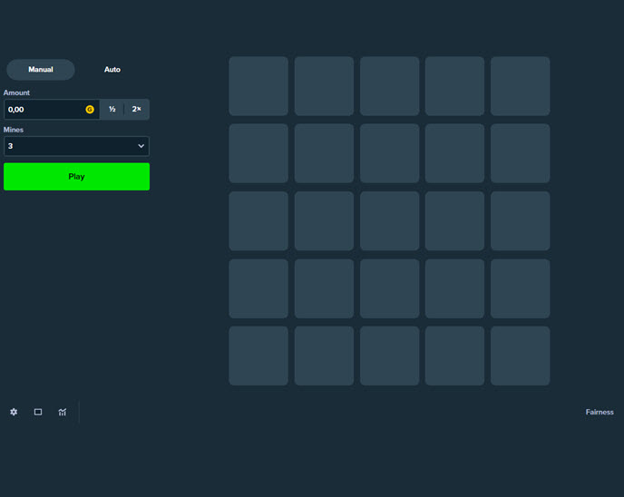Halve the bet with ½ button
This screenshot has width=624, height=497.
click(112, 110)
